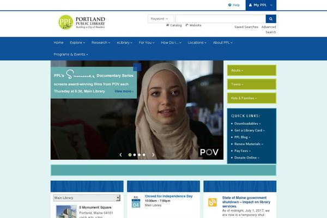Click the Help question mark icon

click(x=229, y=5)
